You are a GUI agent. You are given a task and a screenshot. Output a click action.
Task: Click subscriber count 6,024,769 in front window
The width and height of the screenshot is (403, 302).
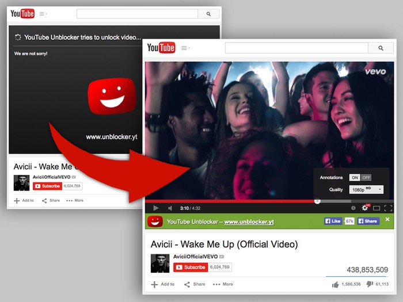pyautogui.click(x=220, y=267)
